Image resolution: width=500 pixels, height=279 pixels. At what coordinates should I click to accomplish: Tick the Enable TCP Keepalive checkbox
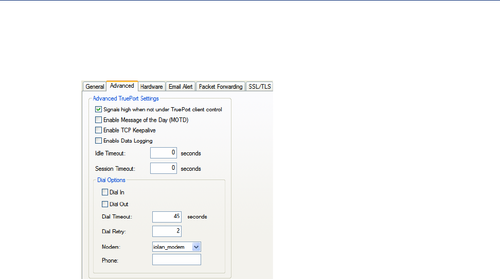(99, 130)
